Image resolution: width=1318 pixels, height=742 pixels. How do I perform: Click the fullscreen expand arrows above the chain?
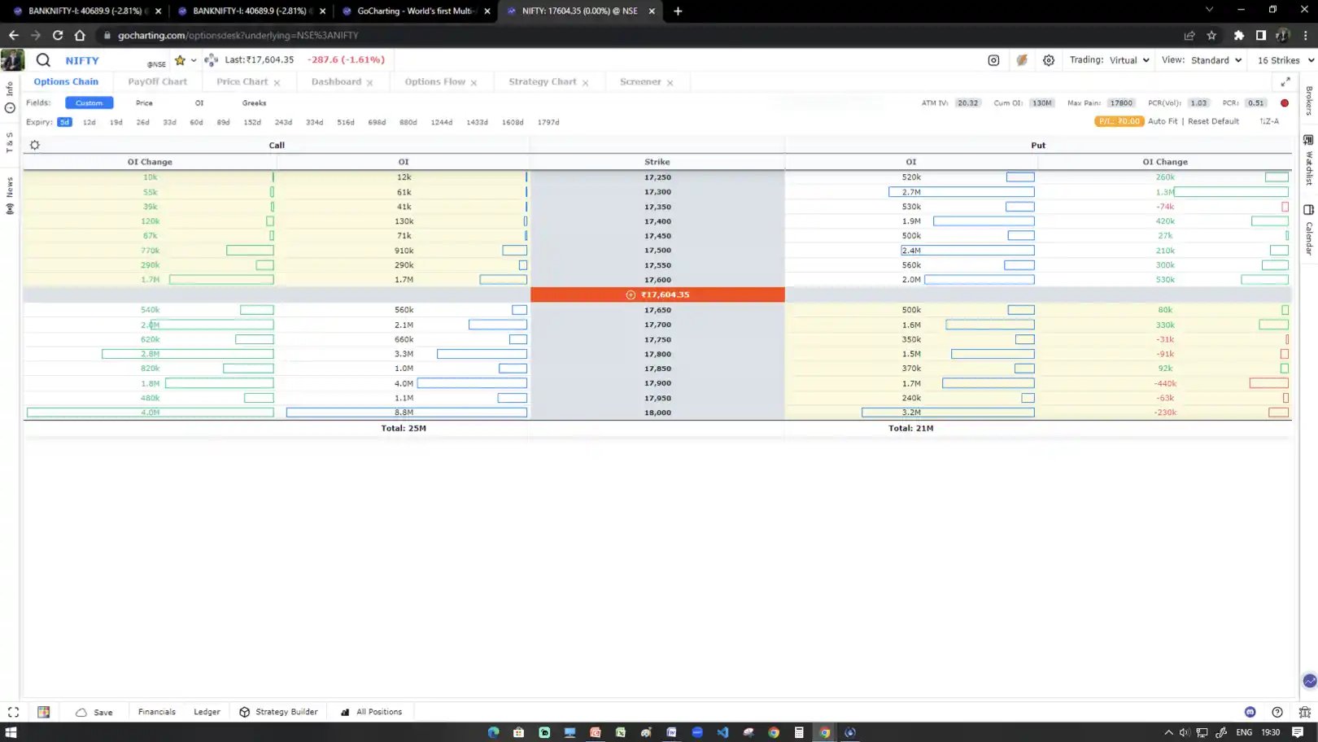tap(1285, 81)
